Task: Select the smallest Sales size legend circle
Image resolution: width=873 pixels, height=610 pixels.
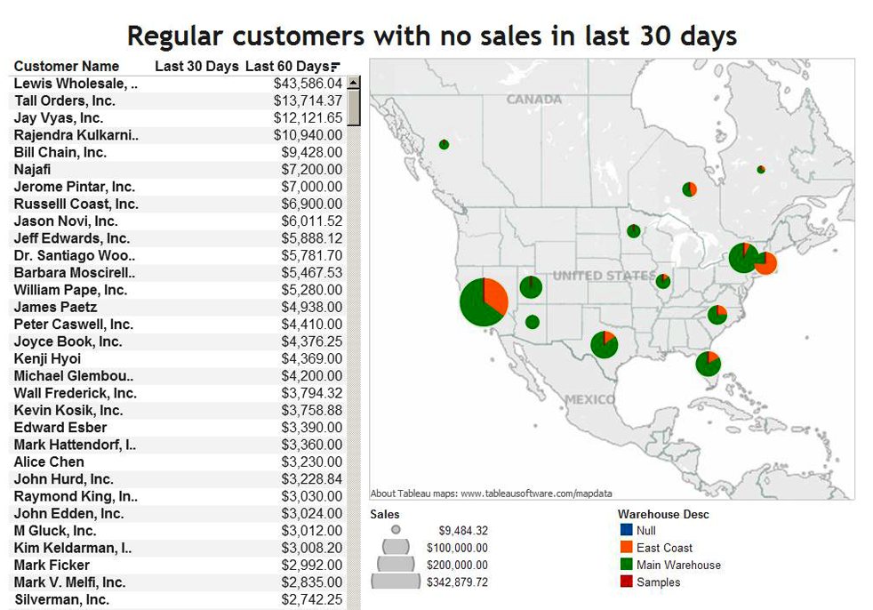Action: tap(396, 530)
